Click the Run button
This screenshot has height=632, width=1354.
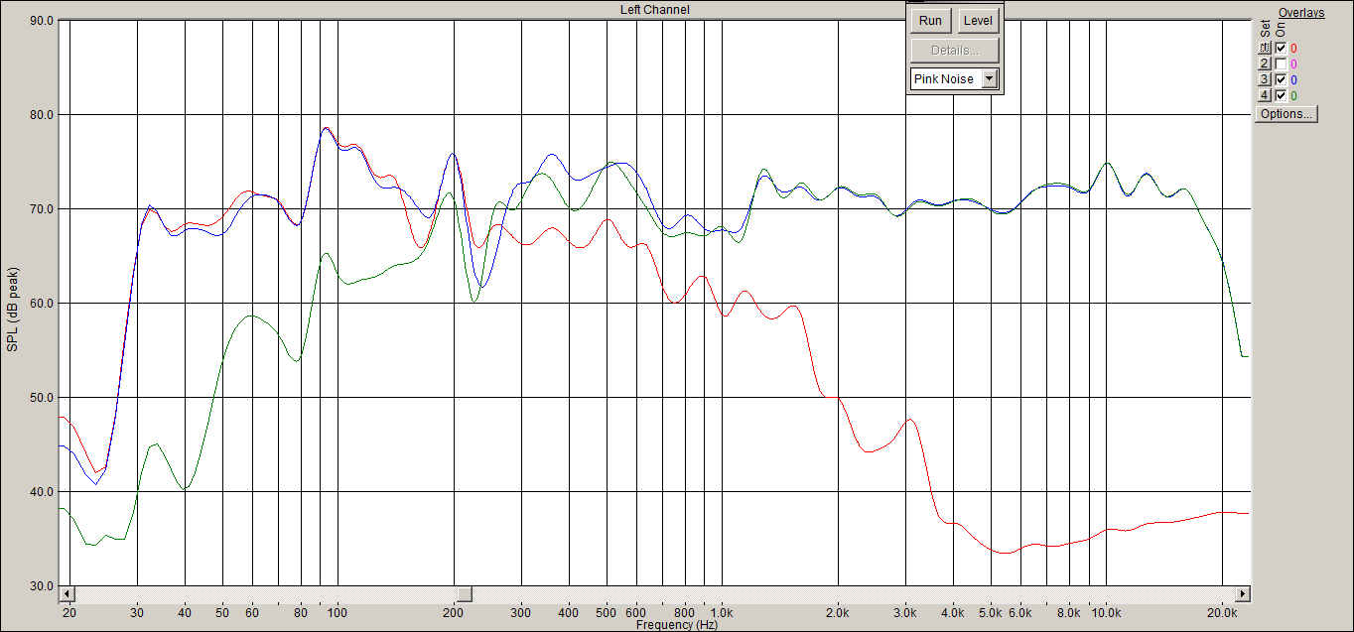pyautogui.click(x=930, y=21)
